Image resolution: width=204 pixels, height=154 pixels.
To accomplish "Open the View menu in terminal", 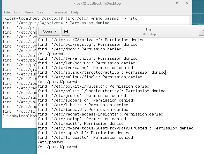I will click(29, 12).
